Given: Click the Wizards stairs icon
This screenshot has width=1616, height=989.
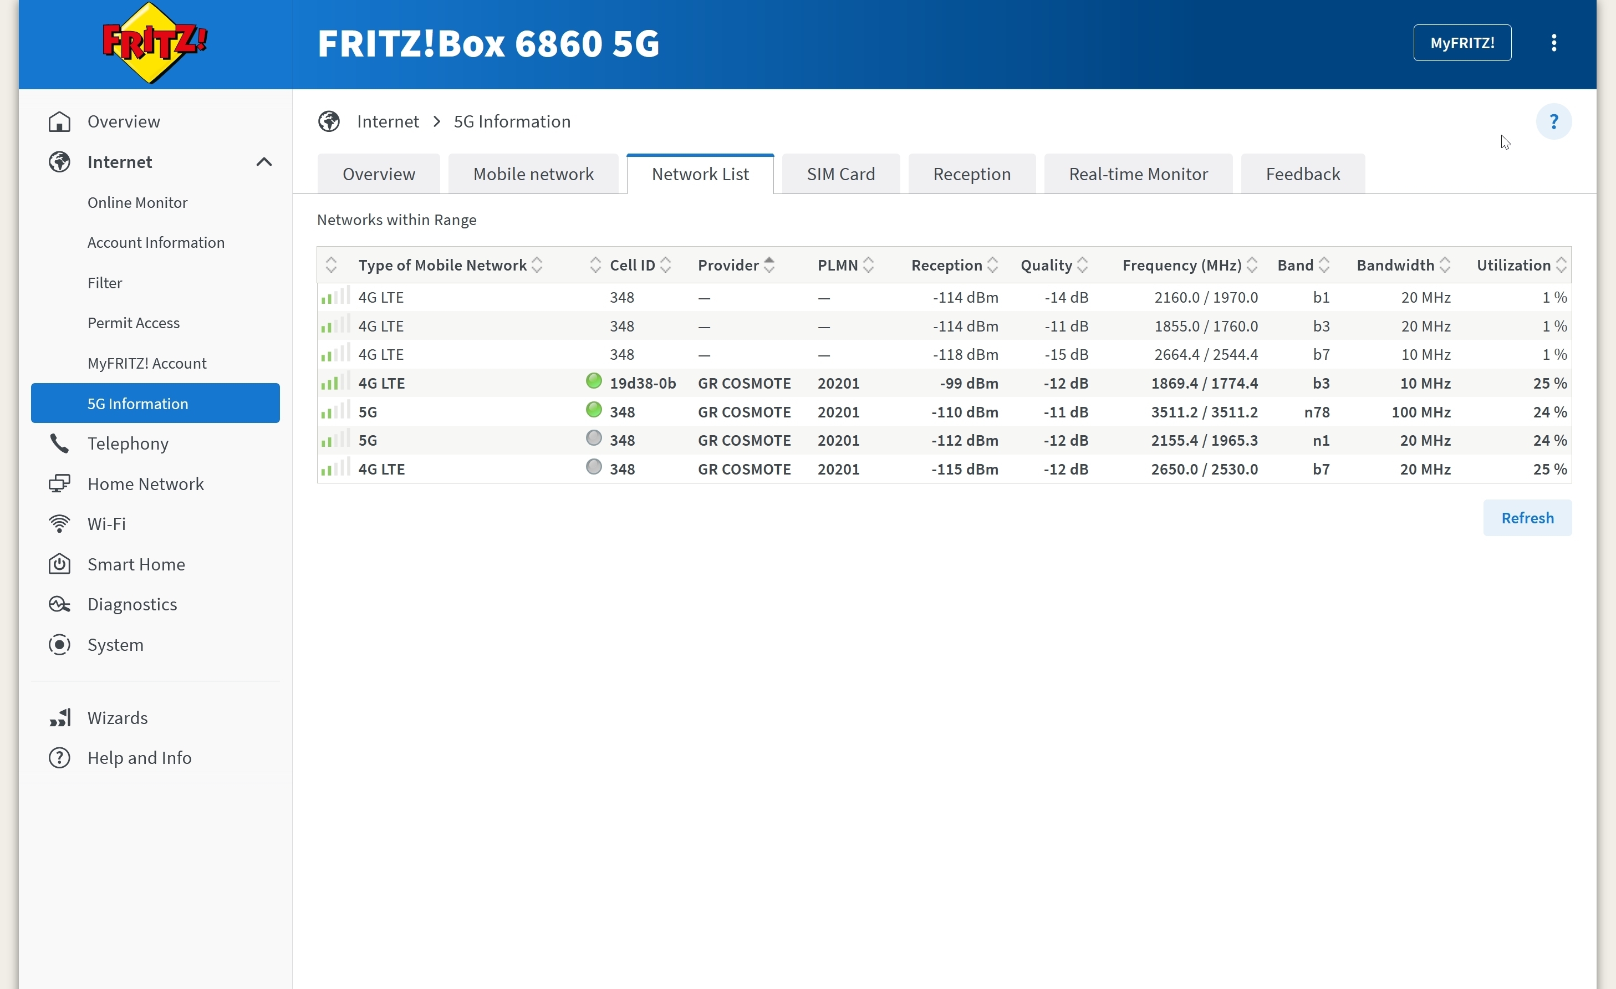Looking at the screenshot, I should click(60, 717).
